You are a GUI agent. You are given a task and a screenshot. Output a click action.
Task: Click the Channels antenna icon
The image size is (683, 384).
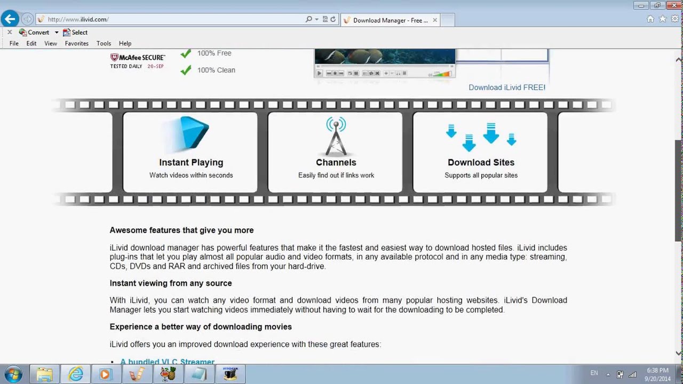(x=336, y=136)
